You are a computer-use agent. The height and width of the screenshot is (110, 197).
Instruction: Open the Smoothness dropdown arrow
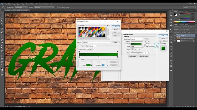pos(90,49)
